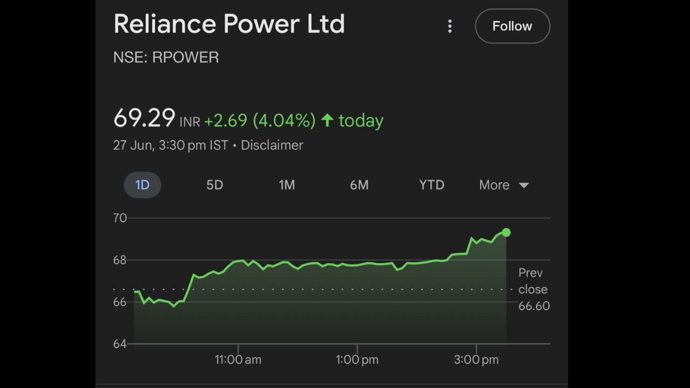Follow Reliance Power Ltd stock
Viewport: 690px width, 388px height.
coord(512,26)
